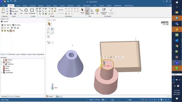Open the info dropdown in status bar
Viewport: 182px width, 102px height.
pos(105,100)
